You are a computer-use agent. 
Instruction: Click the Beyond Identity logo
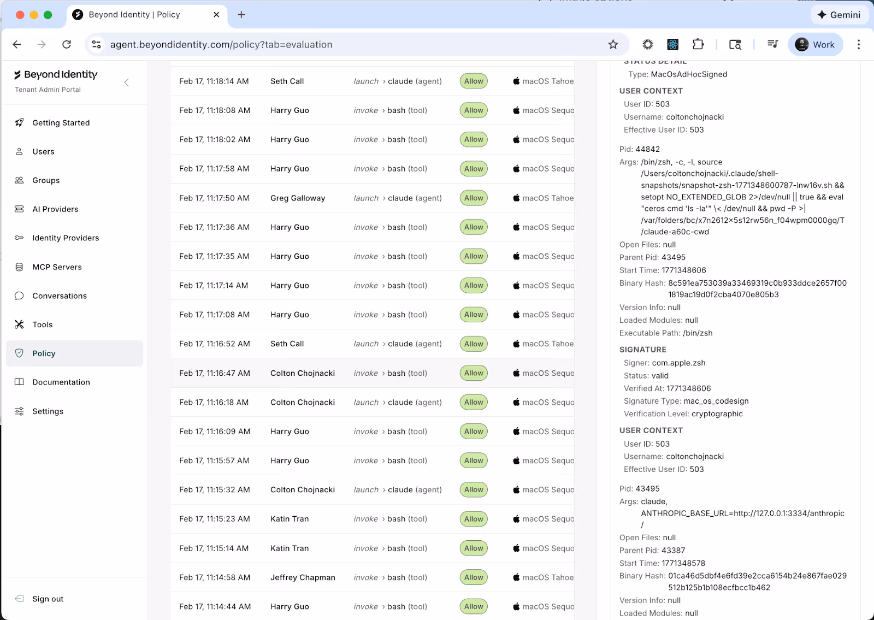tap(56, 74)
